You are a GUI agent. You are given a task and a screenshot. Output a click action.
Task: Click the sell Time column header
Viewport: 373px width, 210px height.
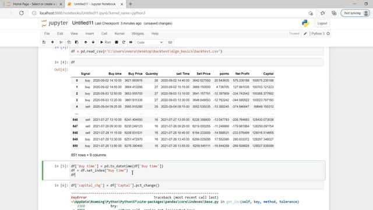point(183,74)
